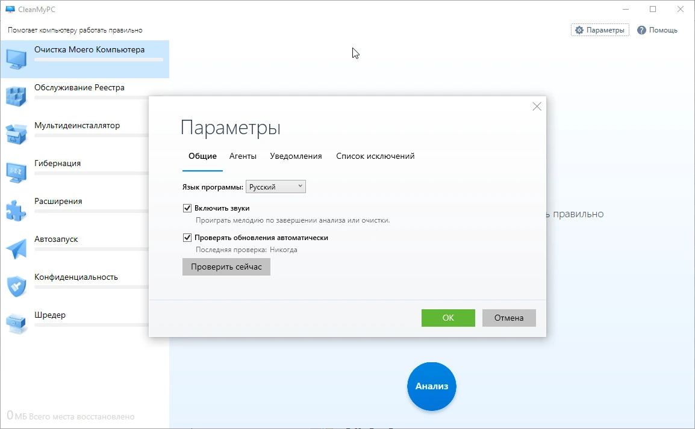
Task: Click the Shredder icon in sidebar
Action: click(16, 324)
